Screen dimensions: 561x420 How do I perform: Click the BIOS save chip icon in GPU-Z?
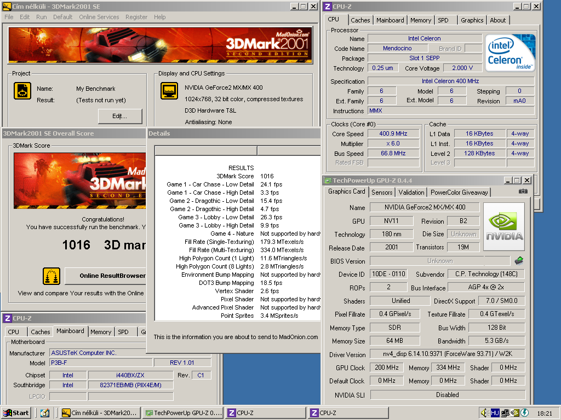(519, 261)
